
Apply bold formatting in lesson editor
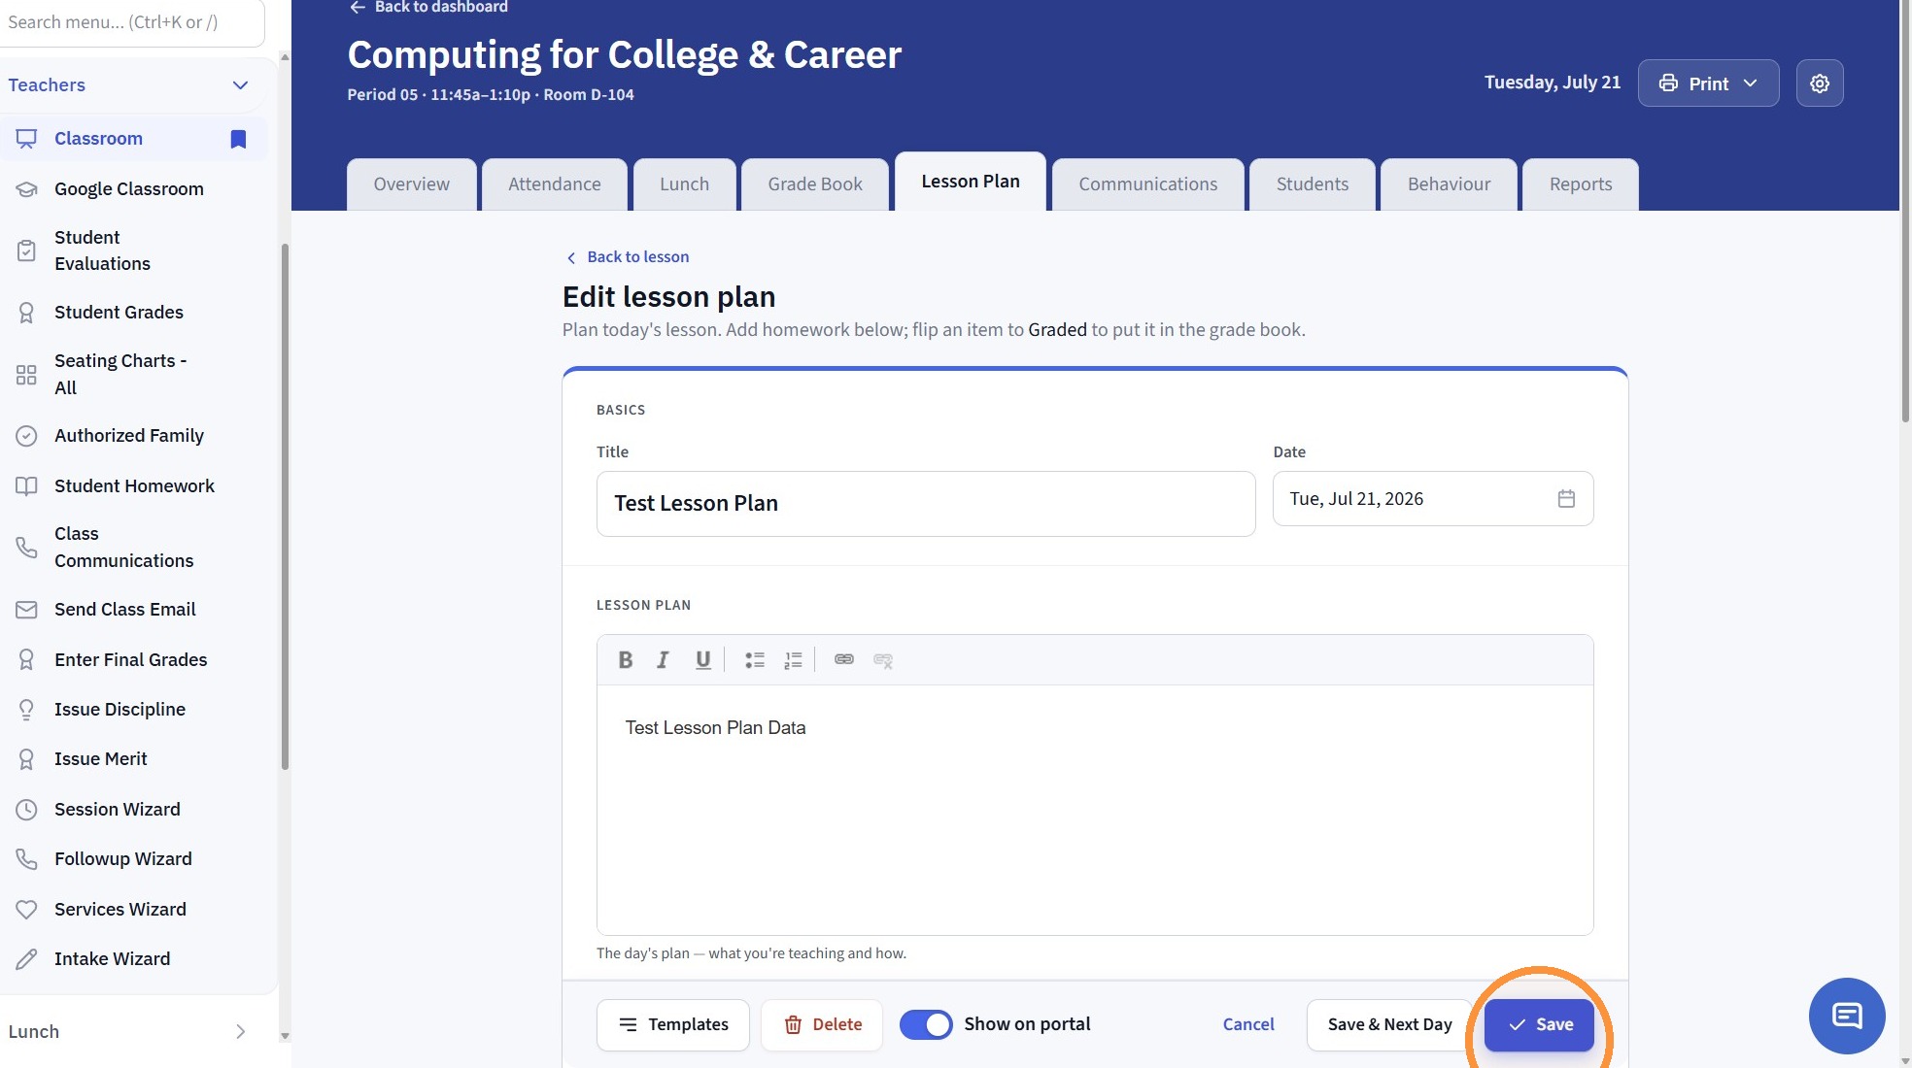coord(625,660)
